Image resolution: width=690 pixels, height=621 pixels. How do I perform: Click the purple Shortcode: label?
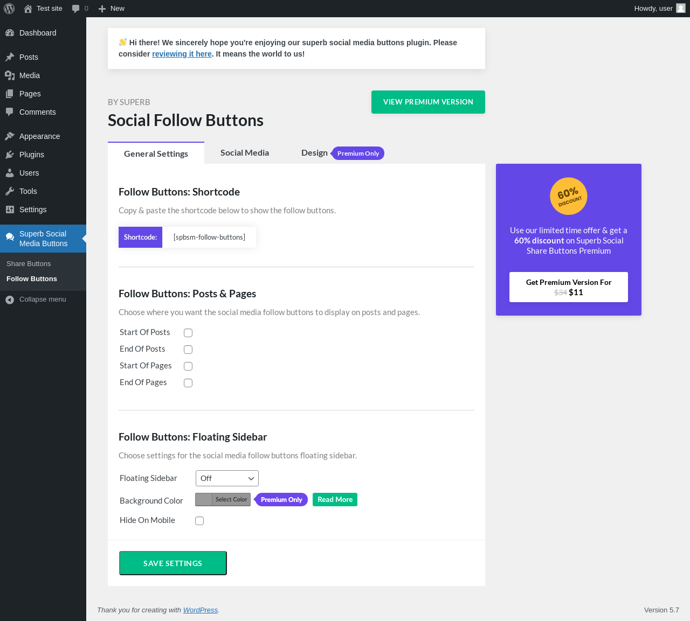140,237
